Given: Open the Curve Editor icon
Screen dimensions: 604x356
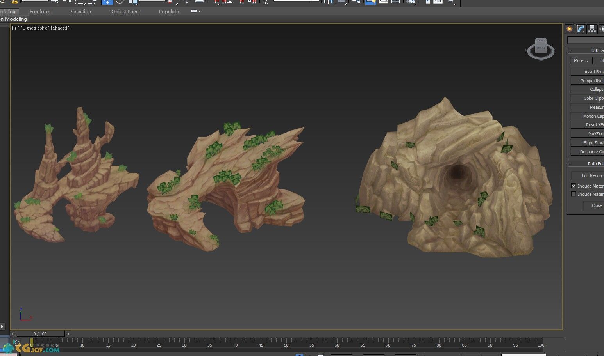Looking at the screenshot, I should (x=383, y=2).
